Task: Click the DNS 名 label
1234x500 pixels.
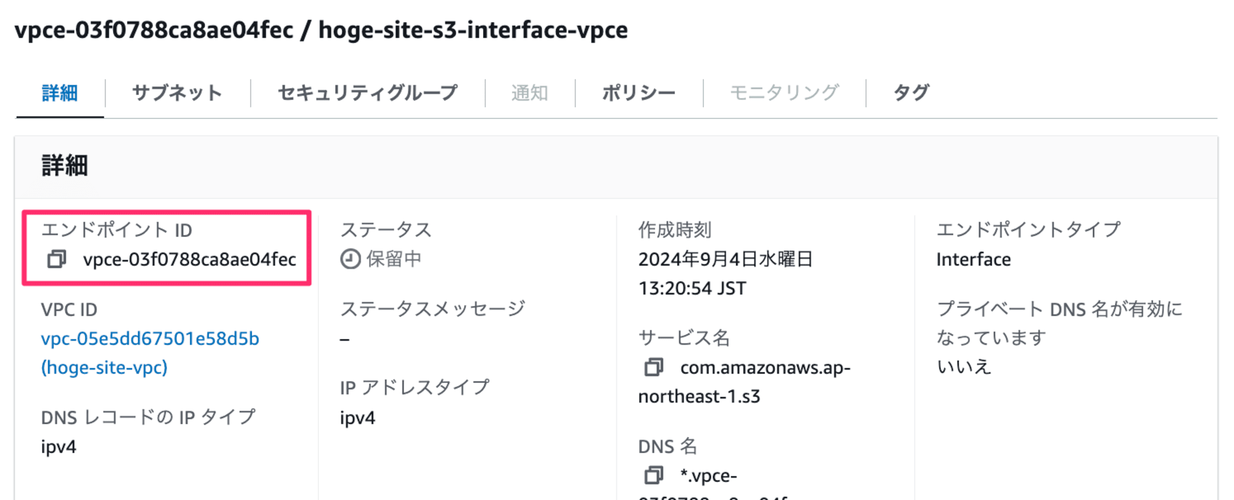Action: 668,446
